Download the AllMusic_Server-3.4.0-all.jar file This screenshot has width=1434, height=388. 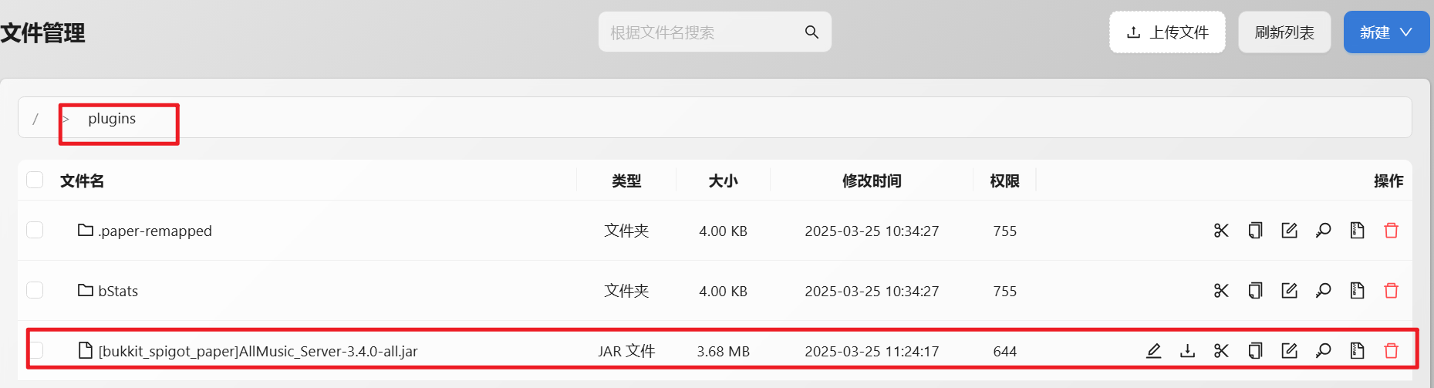pos(1187,351)
